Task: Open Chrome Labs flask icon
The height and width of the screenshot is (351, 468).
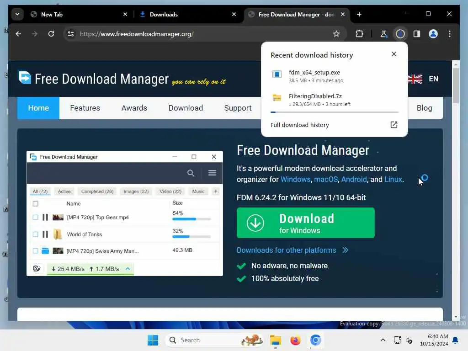Action: pos(383,34)
